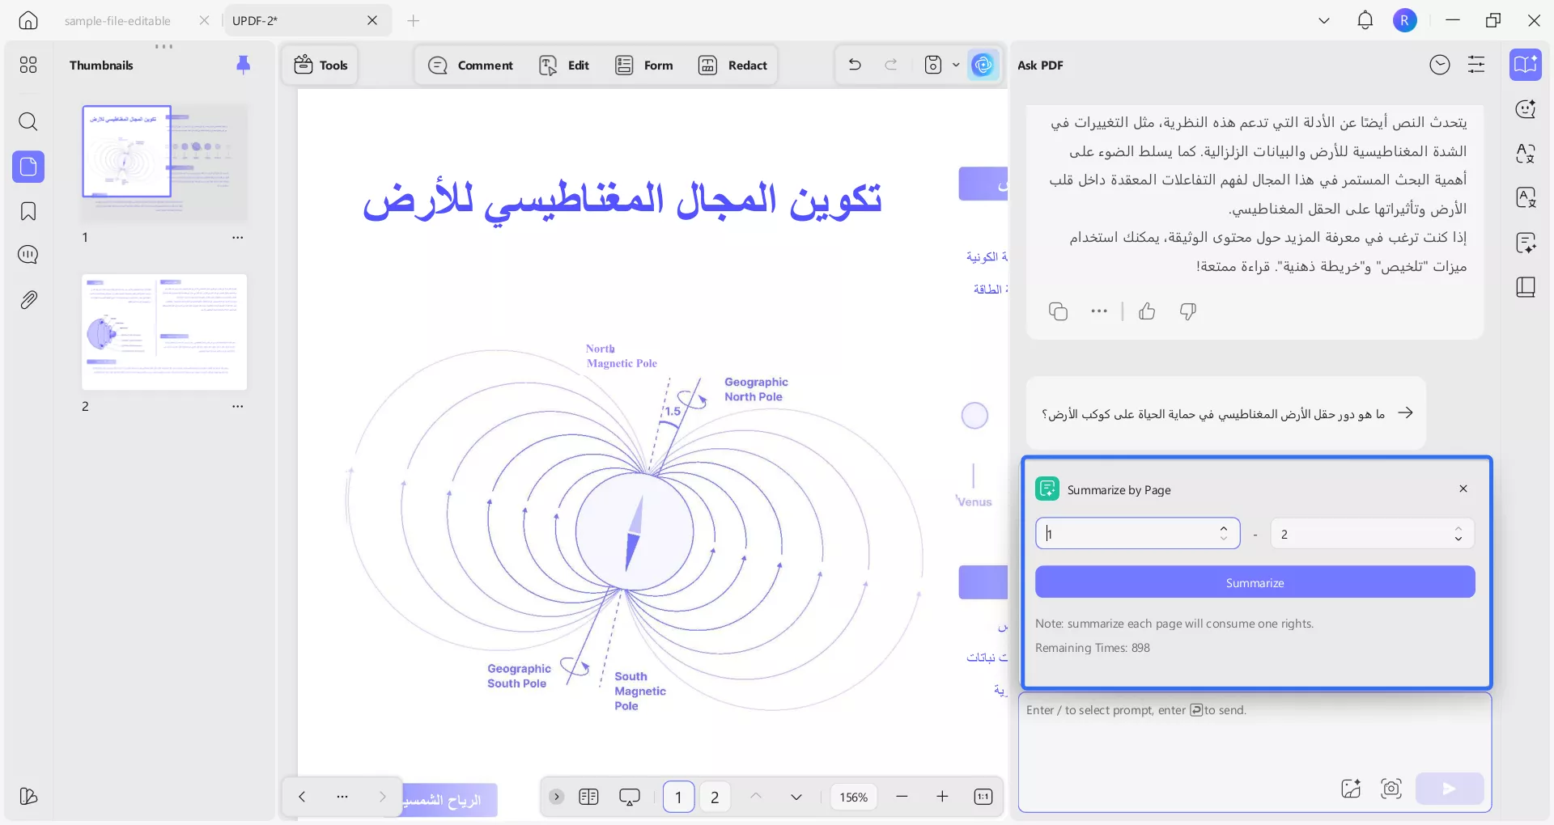1554x825 pixels.
Task: Go to page 2 in bottom bar
Action: tap(715, 797)
